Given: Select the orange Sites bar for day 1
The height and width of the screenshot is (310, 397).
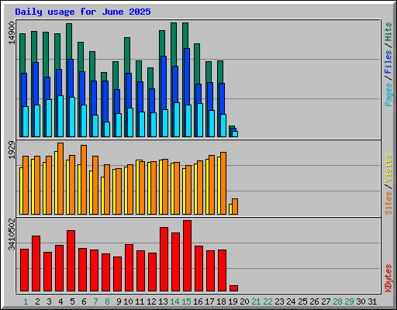Looking at the screenshot, I should click(26, 185).
